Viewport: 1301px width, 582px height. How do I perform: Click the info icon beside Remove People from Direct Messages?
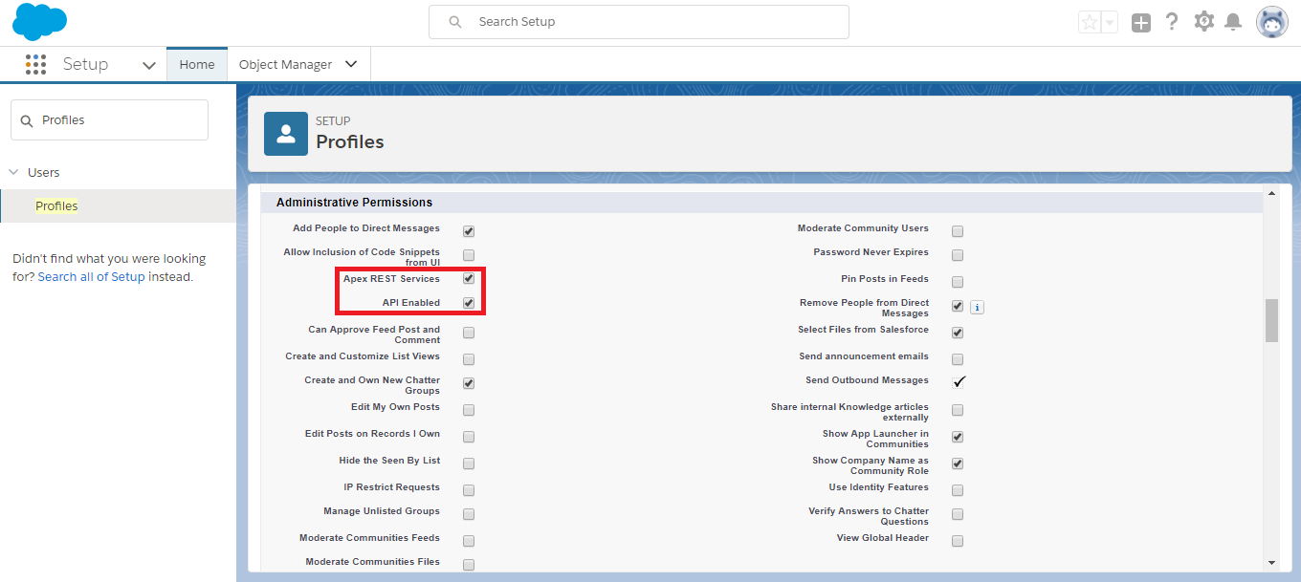click(977, 307)
